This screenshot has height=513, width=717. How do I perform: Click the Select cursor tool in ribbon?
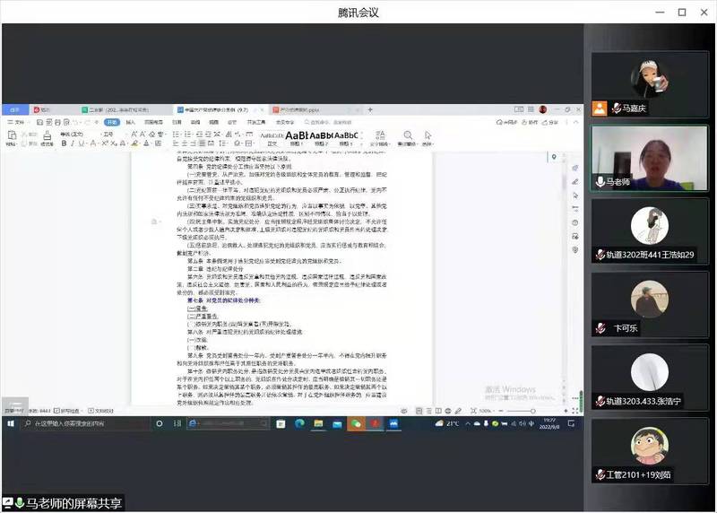428,135
